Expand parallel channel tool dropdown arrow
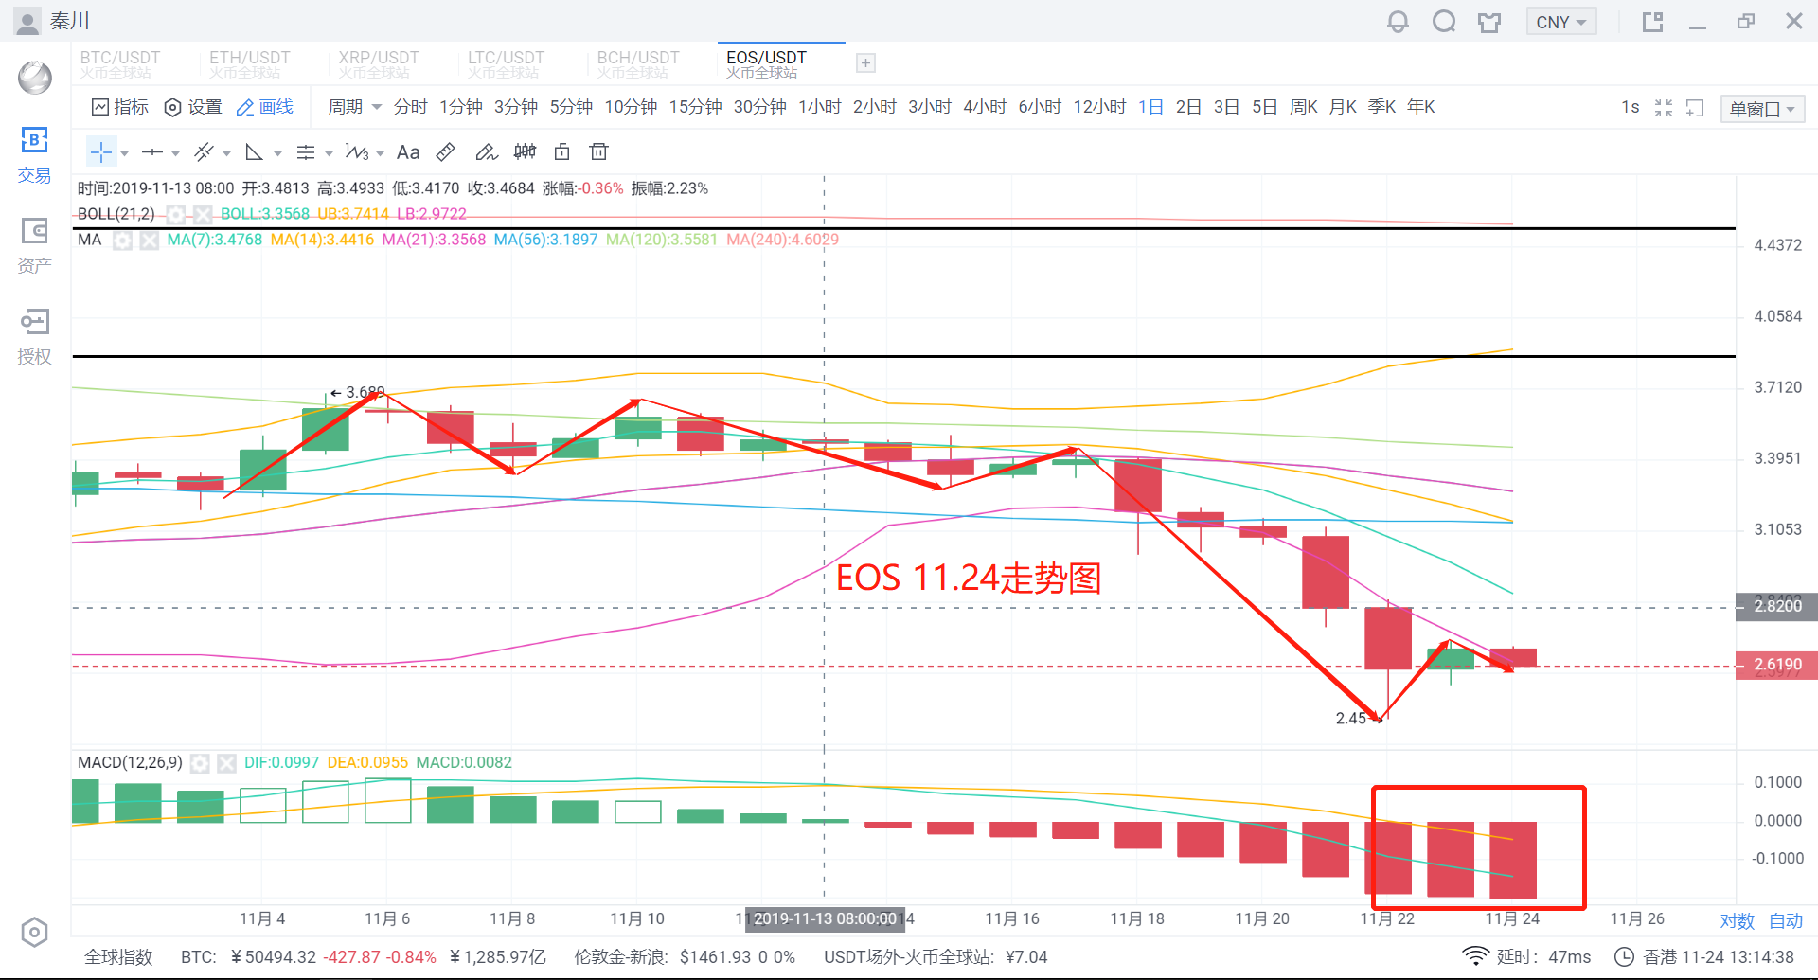1818x980 pixels. tap(226, 153)
